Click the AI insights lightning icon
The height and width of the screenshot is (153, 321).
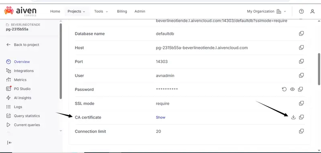8,98
